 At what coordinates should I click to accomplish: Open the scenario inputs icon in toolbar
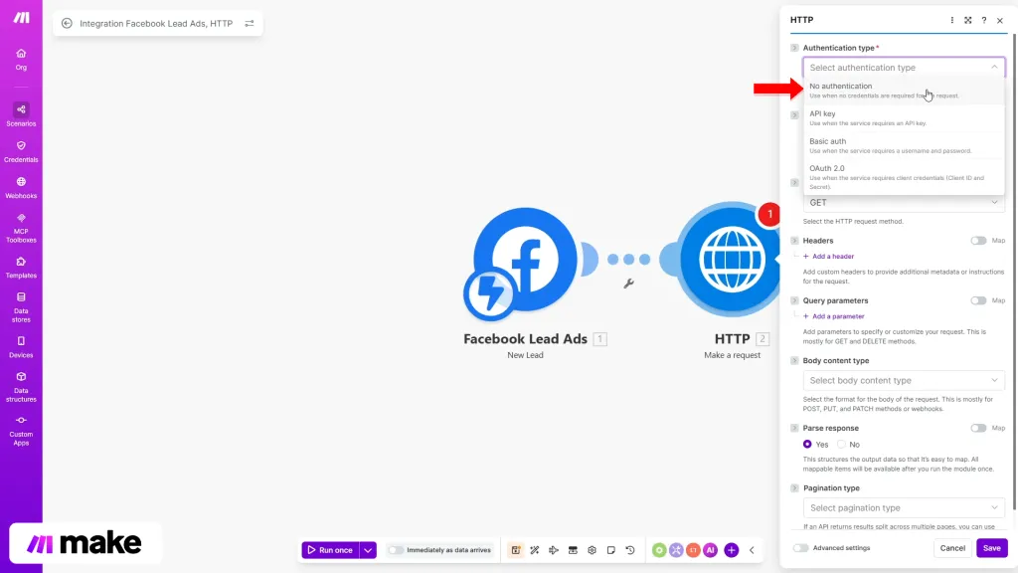click(x=573, y=550)
